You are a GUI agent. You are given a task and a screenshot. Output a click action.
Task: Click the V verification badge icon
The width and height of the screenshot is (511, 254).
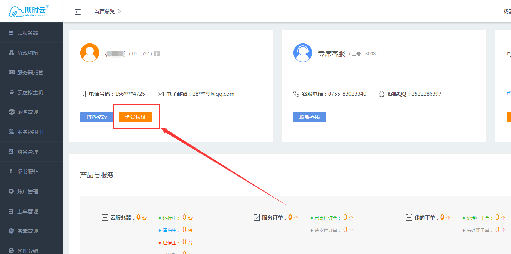coord(157,53)
